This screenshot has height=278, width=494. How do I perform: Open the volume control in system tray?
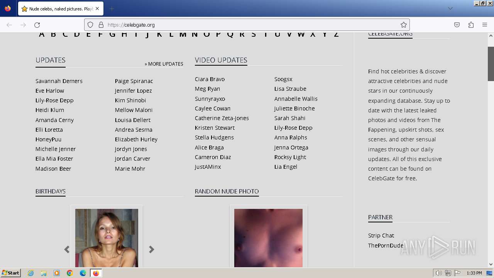tap(438, 273)
